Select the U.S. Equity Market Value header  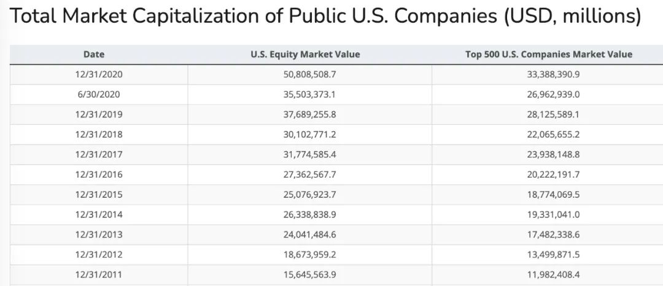click(x=305, y=54)
